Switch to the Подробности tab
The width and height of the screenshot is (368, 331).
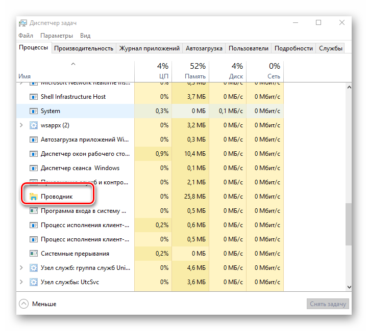pyautogui.click(x=293, y=48)
